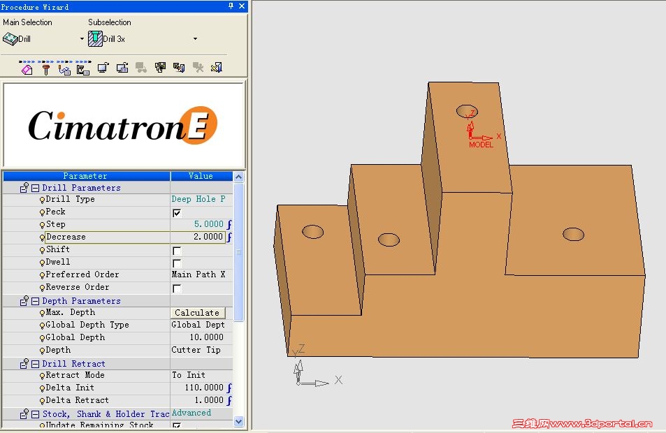The image size is (666, 433).
Task: Click the motion parameters icon
Action: click(x=64, y=68)
